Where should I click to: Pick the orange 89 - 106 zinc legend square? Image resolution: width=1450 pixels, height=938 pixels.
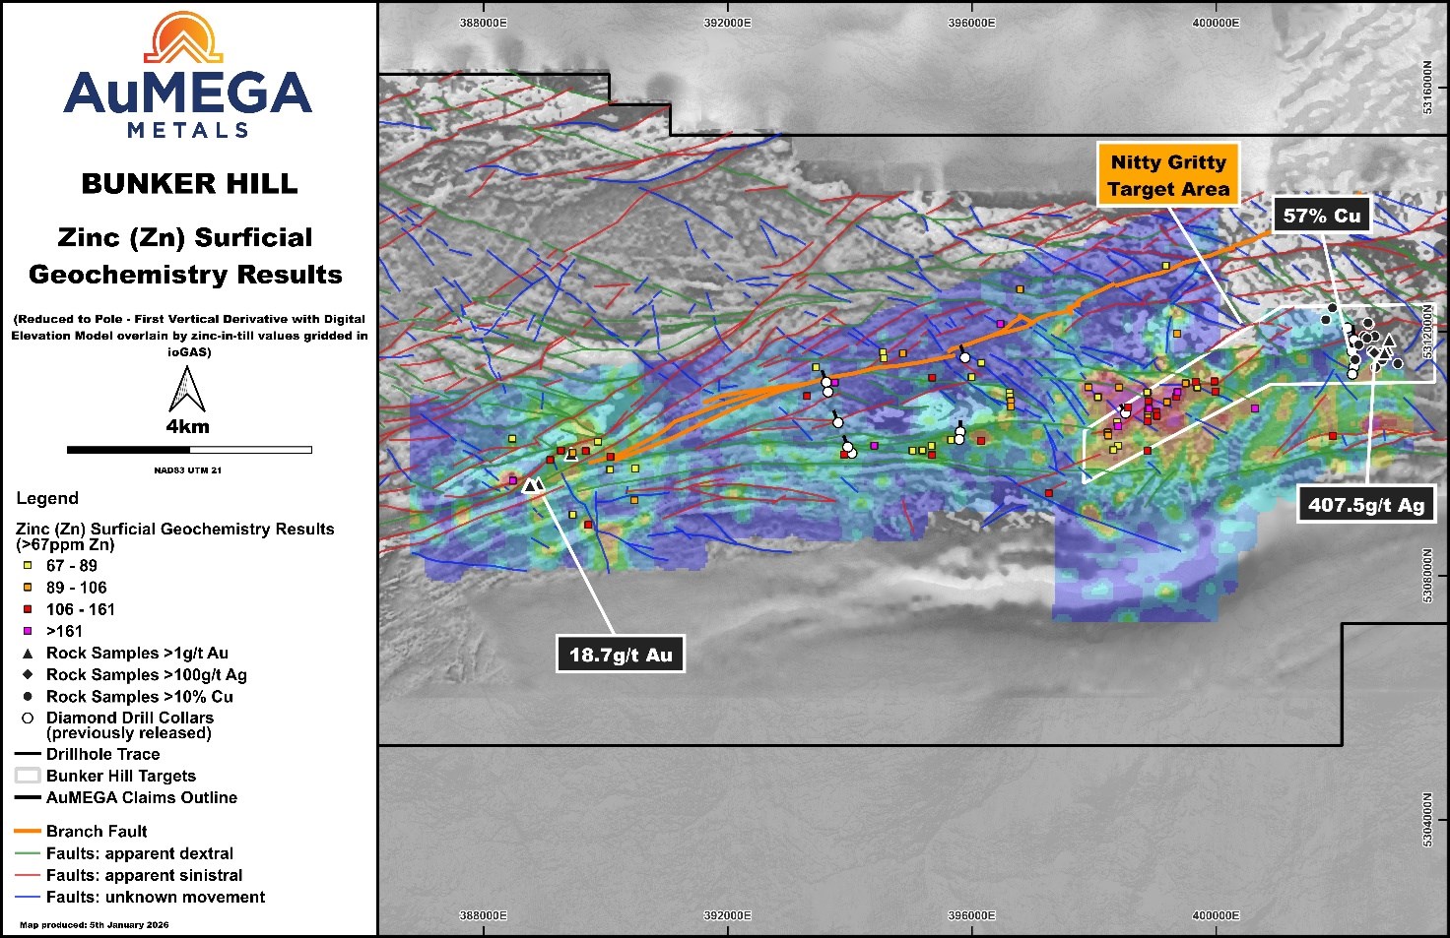coord(28,588)
